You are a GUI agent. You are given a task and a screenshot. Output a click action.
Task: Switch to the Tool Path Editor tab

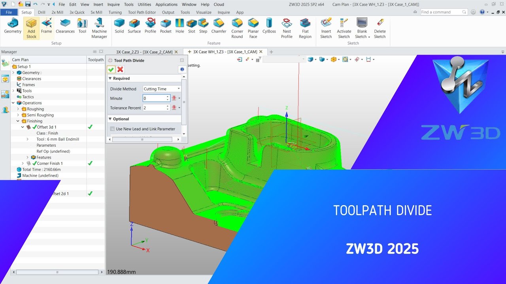click(x=142, y=12)
